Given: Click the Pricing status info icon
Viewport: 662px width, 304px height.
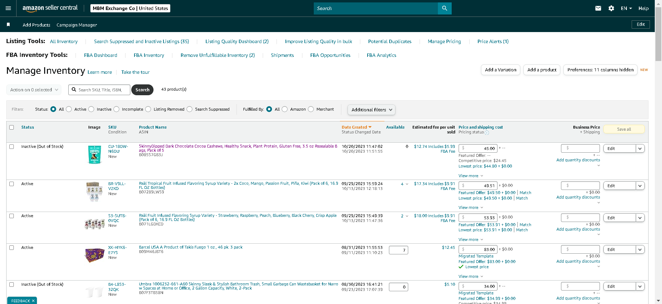Looking at the screenshot, I should 487,133.
